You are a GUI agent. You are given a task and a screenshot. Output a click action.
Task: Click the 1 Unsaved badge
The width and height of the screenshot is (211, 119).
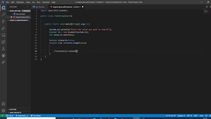click(x=26, y=11)
